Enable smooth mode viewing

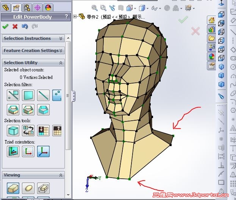tap(28, 188)
